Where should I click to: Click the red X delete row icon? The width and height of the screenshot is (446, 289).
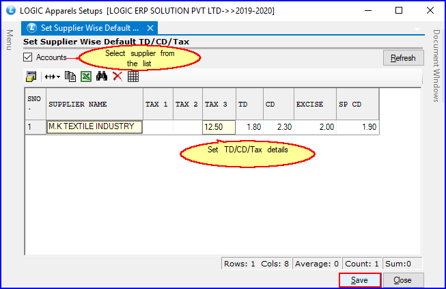(x=117, y=77)
